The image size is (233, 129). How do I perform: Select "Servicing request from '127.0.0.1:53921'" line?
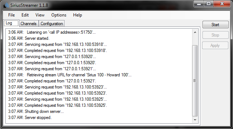click(52, 69)
